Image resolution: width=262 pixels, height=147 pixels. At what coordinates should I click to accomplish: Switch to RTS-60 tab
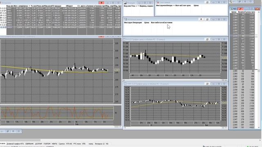[x=69, y=144]
